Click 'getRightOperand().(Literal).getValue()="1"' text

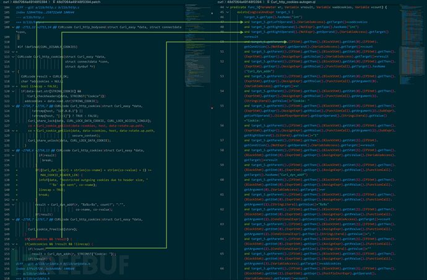coord(282,135)
